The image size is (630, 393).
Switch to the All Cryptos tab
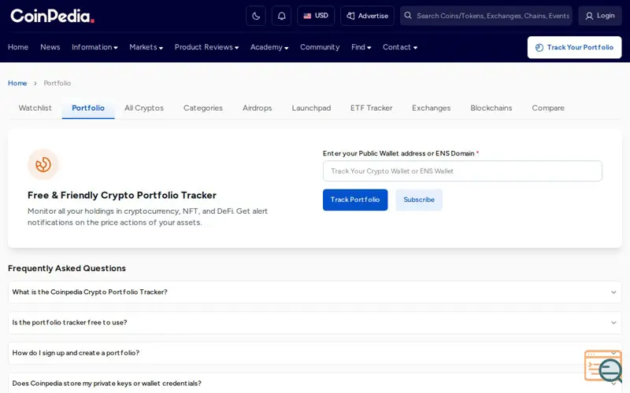[144, 108]
